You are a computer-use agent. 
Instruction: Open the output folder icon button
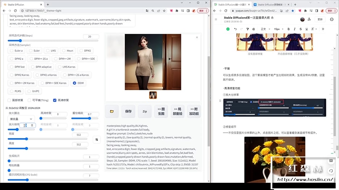112,111
